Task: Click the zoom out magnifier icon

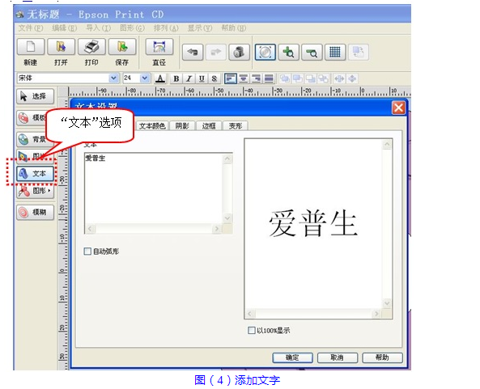Action: pos(312,52)
